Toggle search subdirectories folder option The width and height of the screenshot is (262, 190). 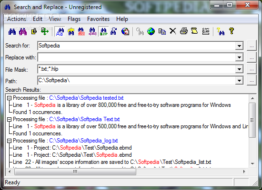click(71, 31)
